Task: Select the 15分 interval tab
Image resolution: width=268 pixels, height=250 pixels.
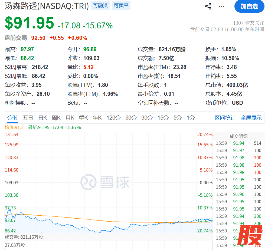Action: coord(163,118)
